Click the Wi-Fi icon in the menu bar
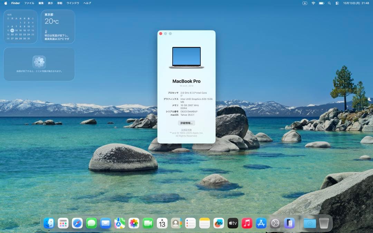Screen dimensions: 373x233 313,3
